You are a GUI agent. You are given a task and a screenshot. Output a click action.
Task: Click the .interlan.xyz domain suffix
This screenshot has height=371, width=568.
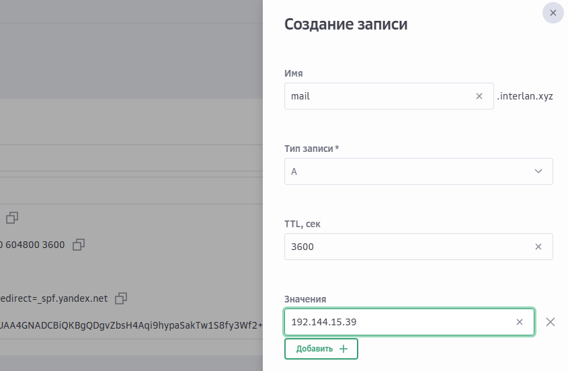tap(525, 96)
